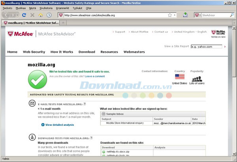Viewport: 237px width, 162px height.
Task: Click the View a Site Report input field
Action: coord(207,47)
